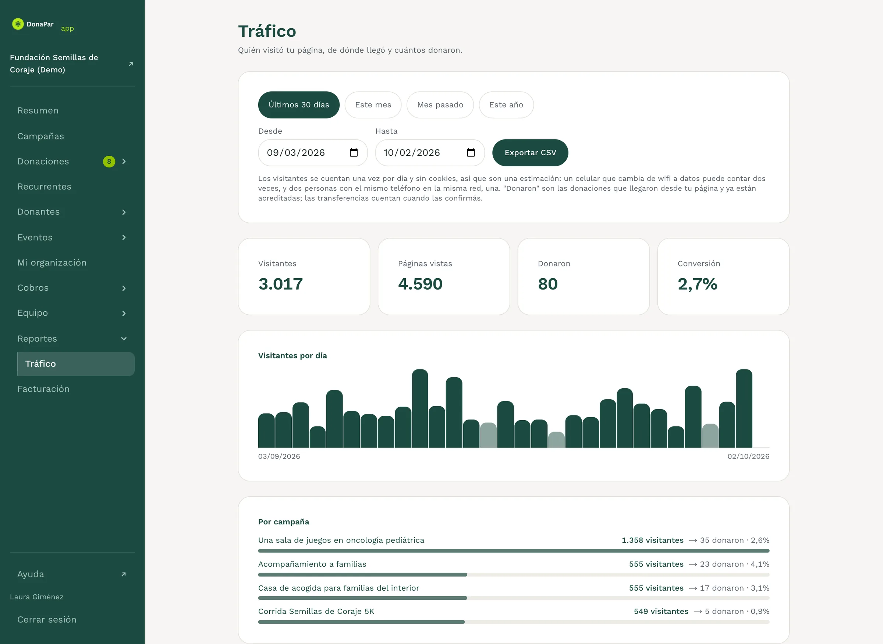Go to Resumen in sidebar
Image resolution: width=883 pixels, height=644 pixels.
tap(38, 111)
